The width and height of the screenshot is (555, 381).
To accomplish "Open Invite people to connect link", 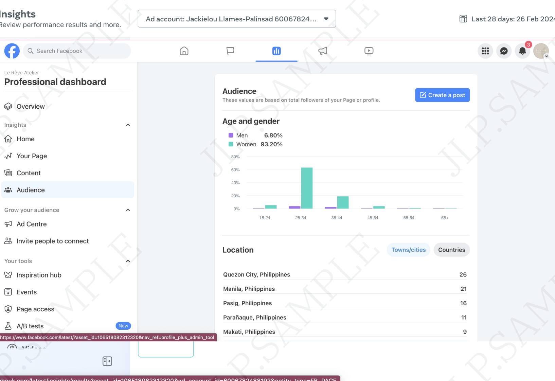I will click(x=68, y=241).
